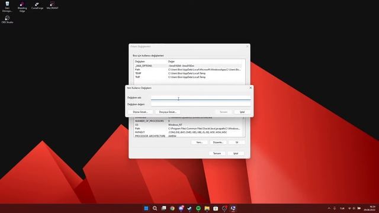Click İptal in the Ortam Değişkenleri window

(x=236, y=154)
